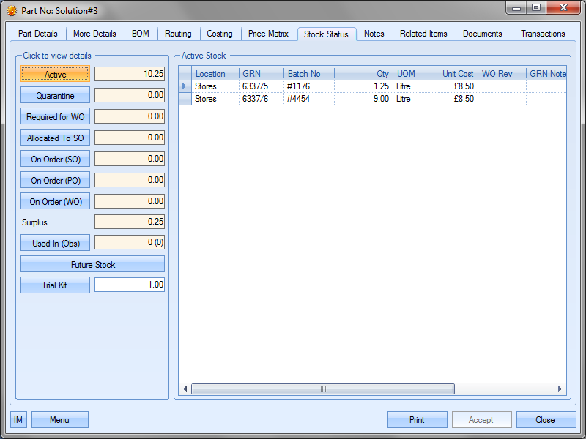This screenshot has height=439, width=586.
Task: Click the Trial Kit quantity field
Action: tap(130, 285)
